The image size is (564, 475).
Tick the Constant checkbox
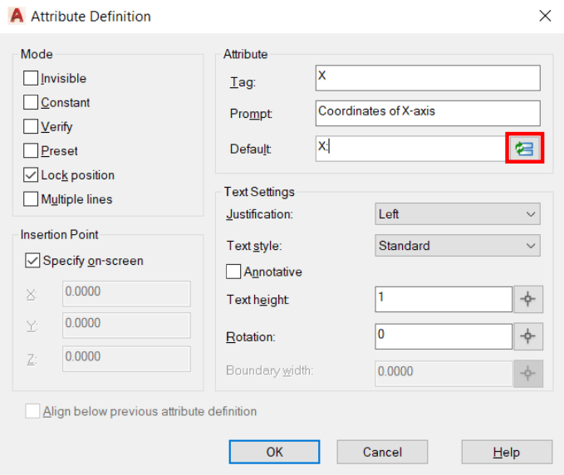[31, 102]
